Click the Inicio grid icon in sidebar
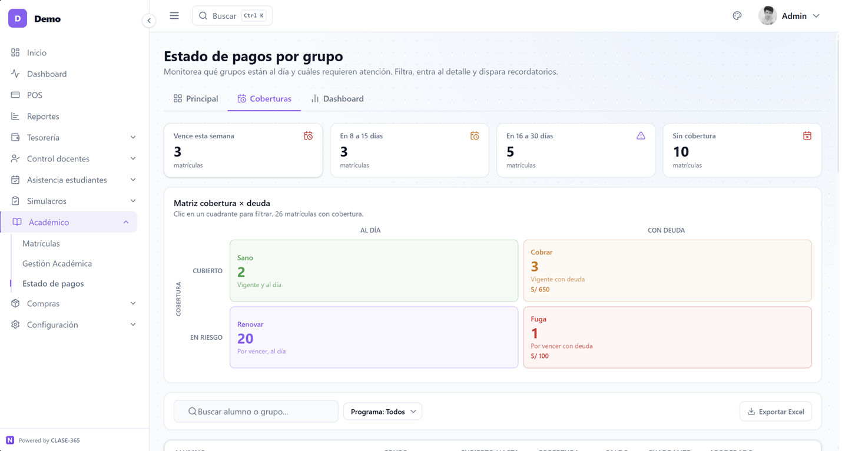Image resolution: width=842 pixels, height=451 pixels. click(x=15, y=52)
